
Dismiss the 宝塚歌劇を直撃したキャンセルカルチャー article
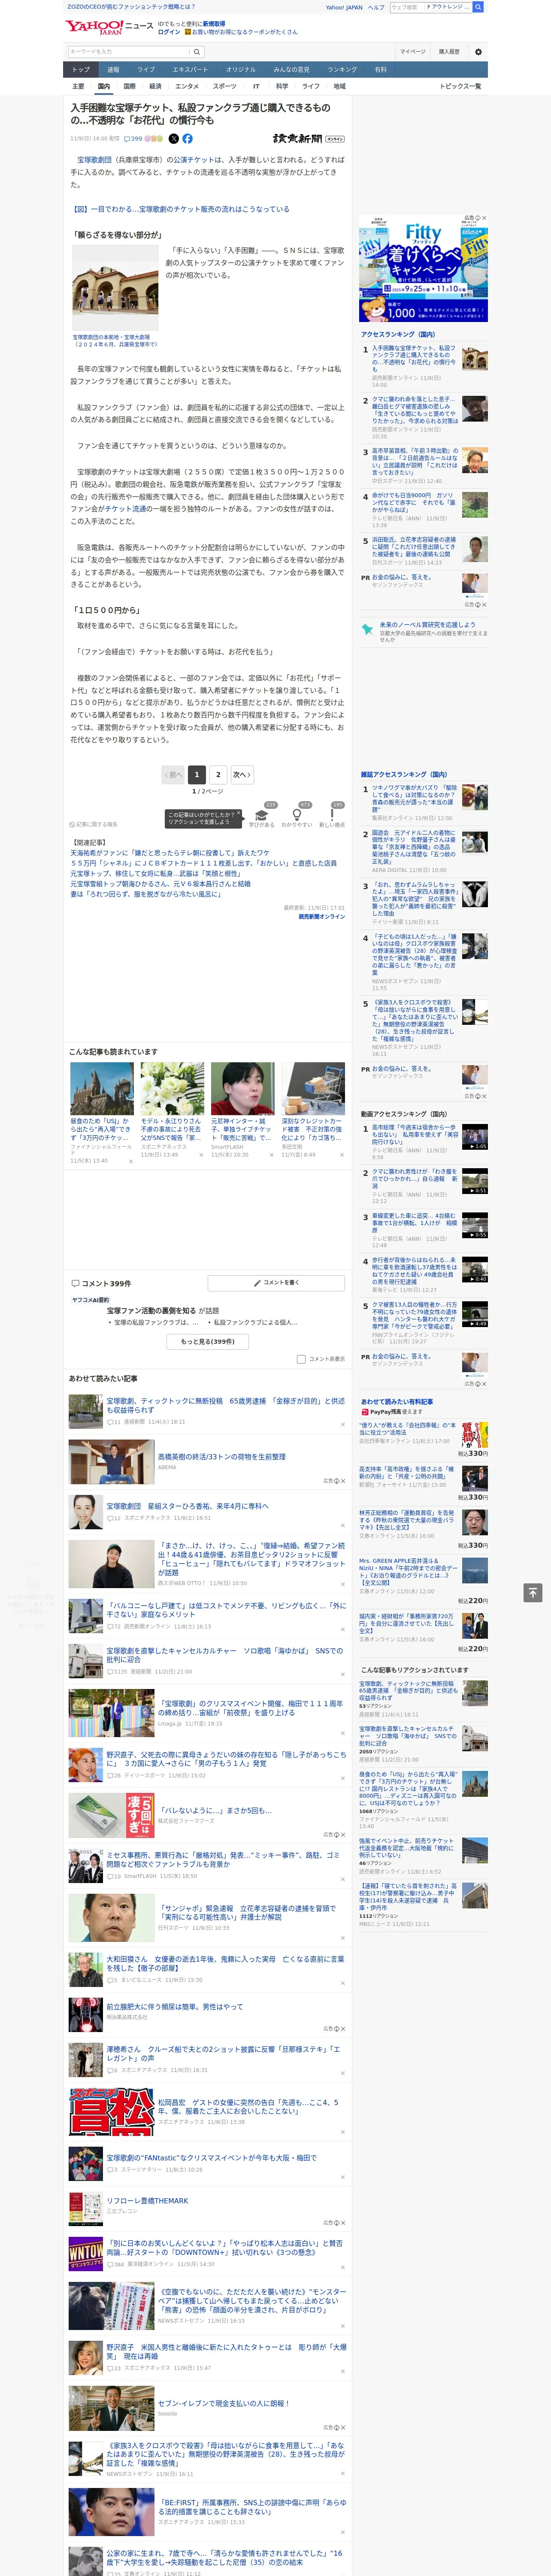pyautogui.click(x=342, y=1675)
